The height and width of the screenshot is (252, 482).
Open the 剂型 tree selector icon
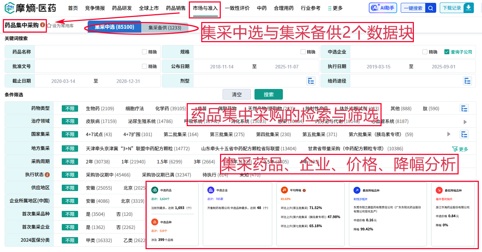311,81
